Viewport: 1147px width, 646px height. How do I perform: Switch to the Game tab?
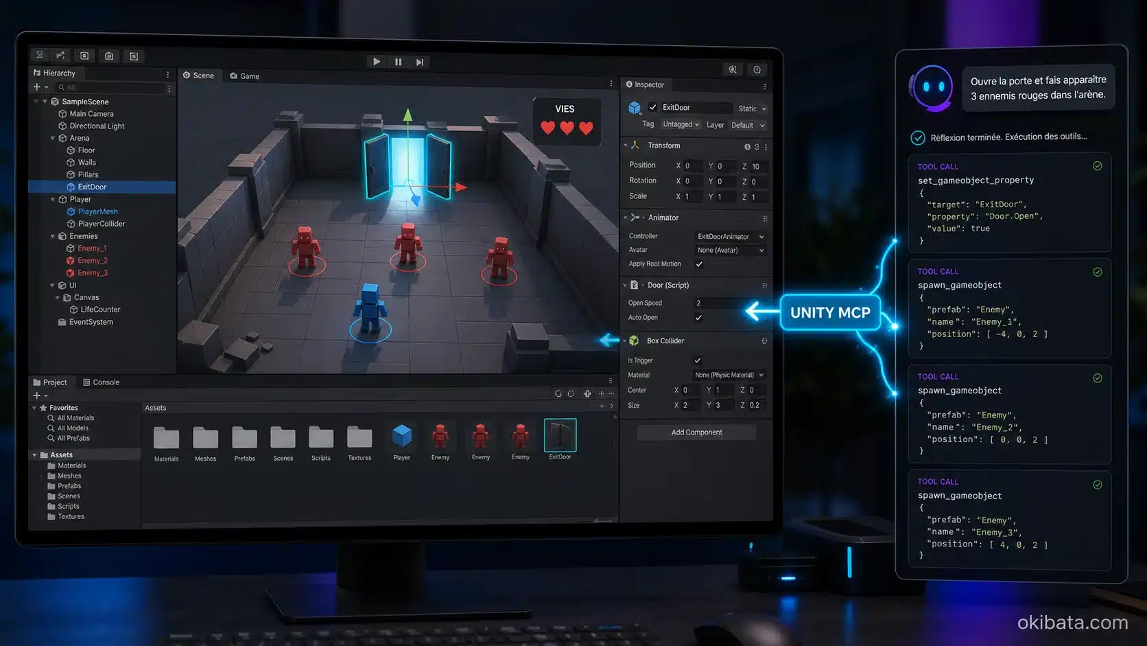[x=245, y=76]
